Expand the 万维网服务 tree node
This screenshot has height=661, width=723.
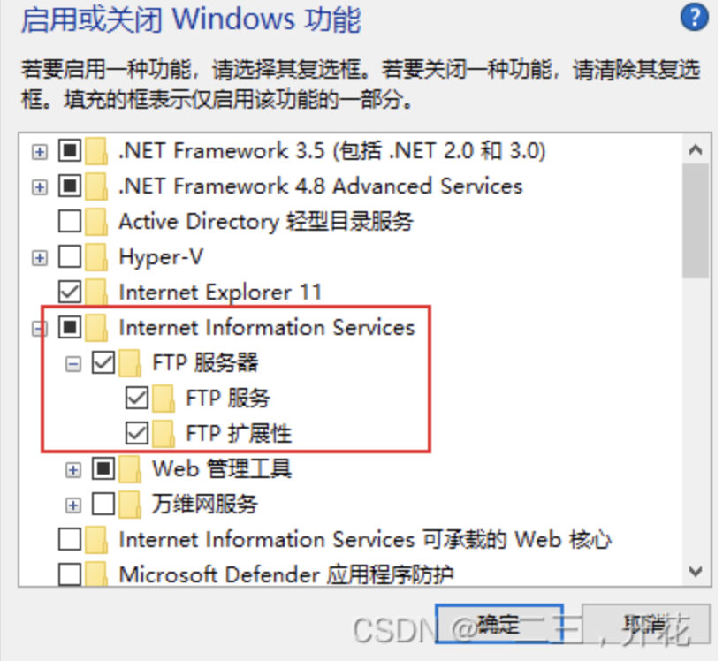click(x=73, y=505)
